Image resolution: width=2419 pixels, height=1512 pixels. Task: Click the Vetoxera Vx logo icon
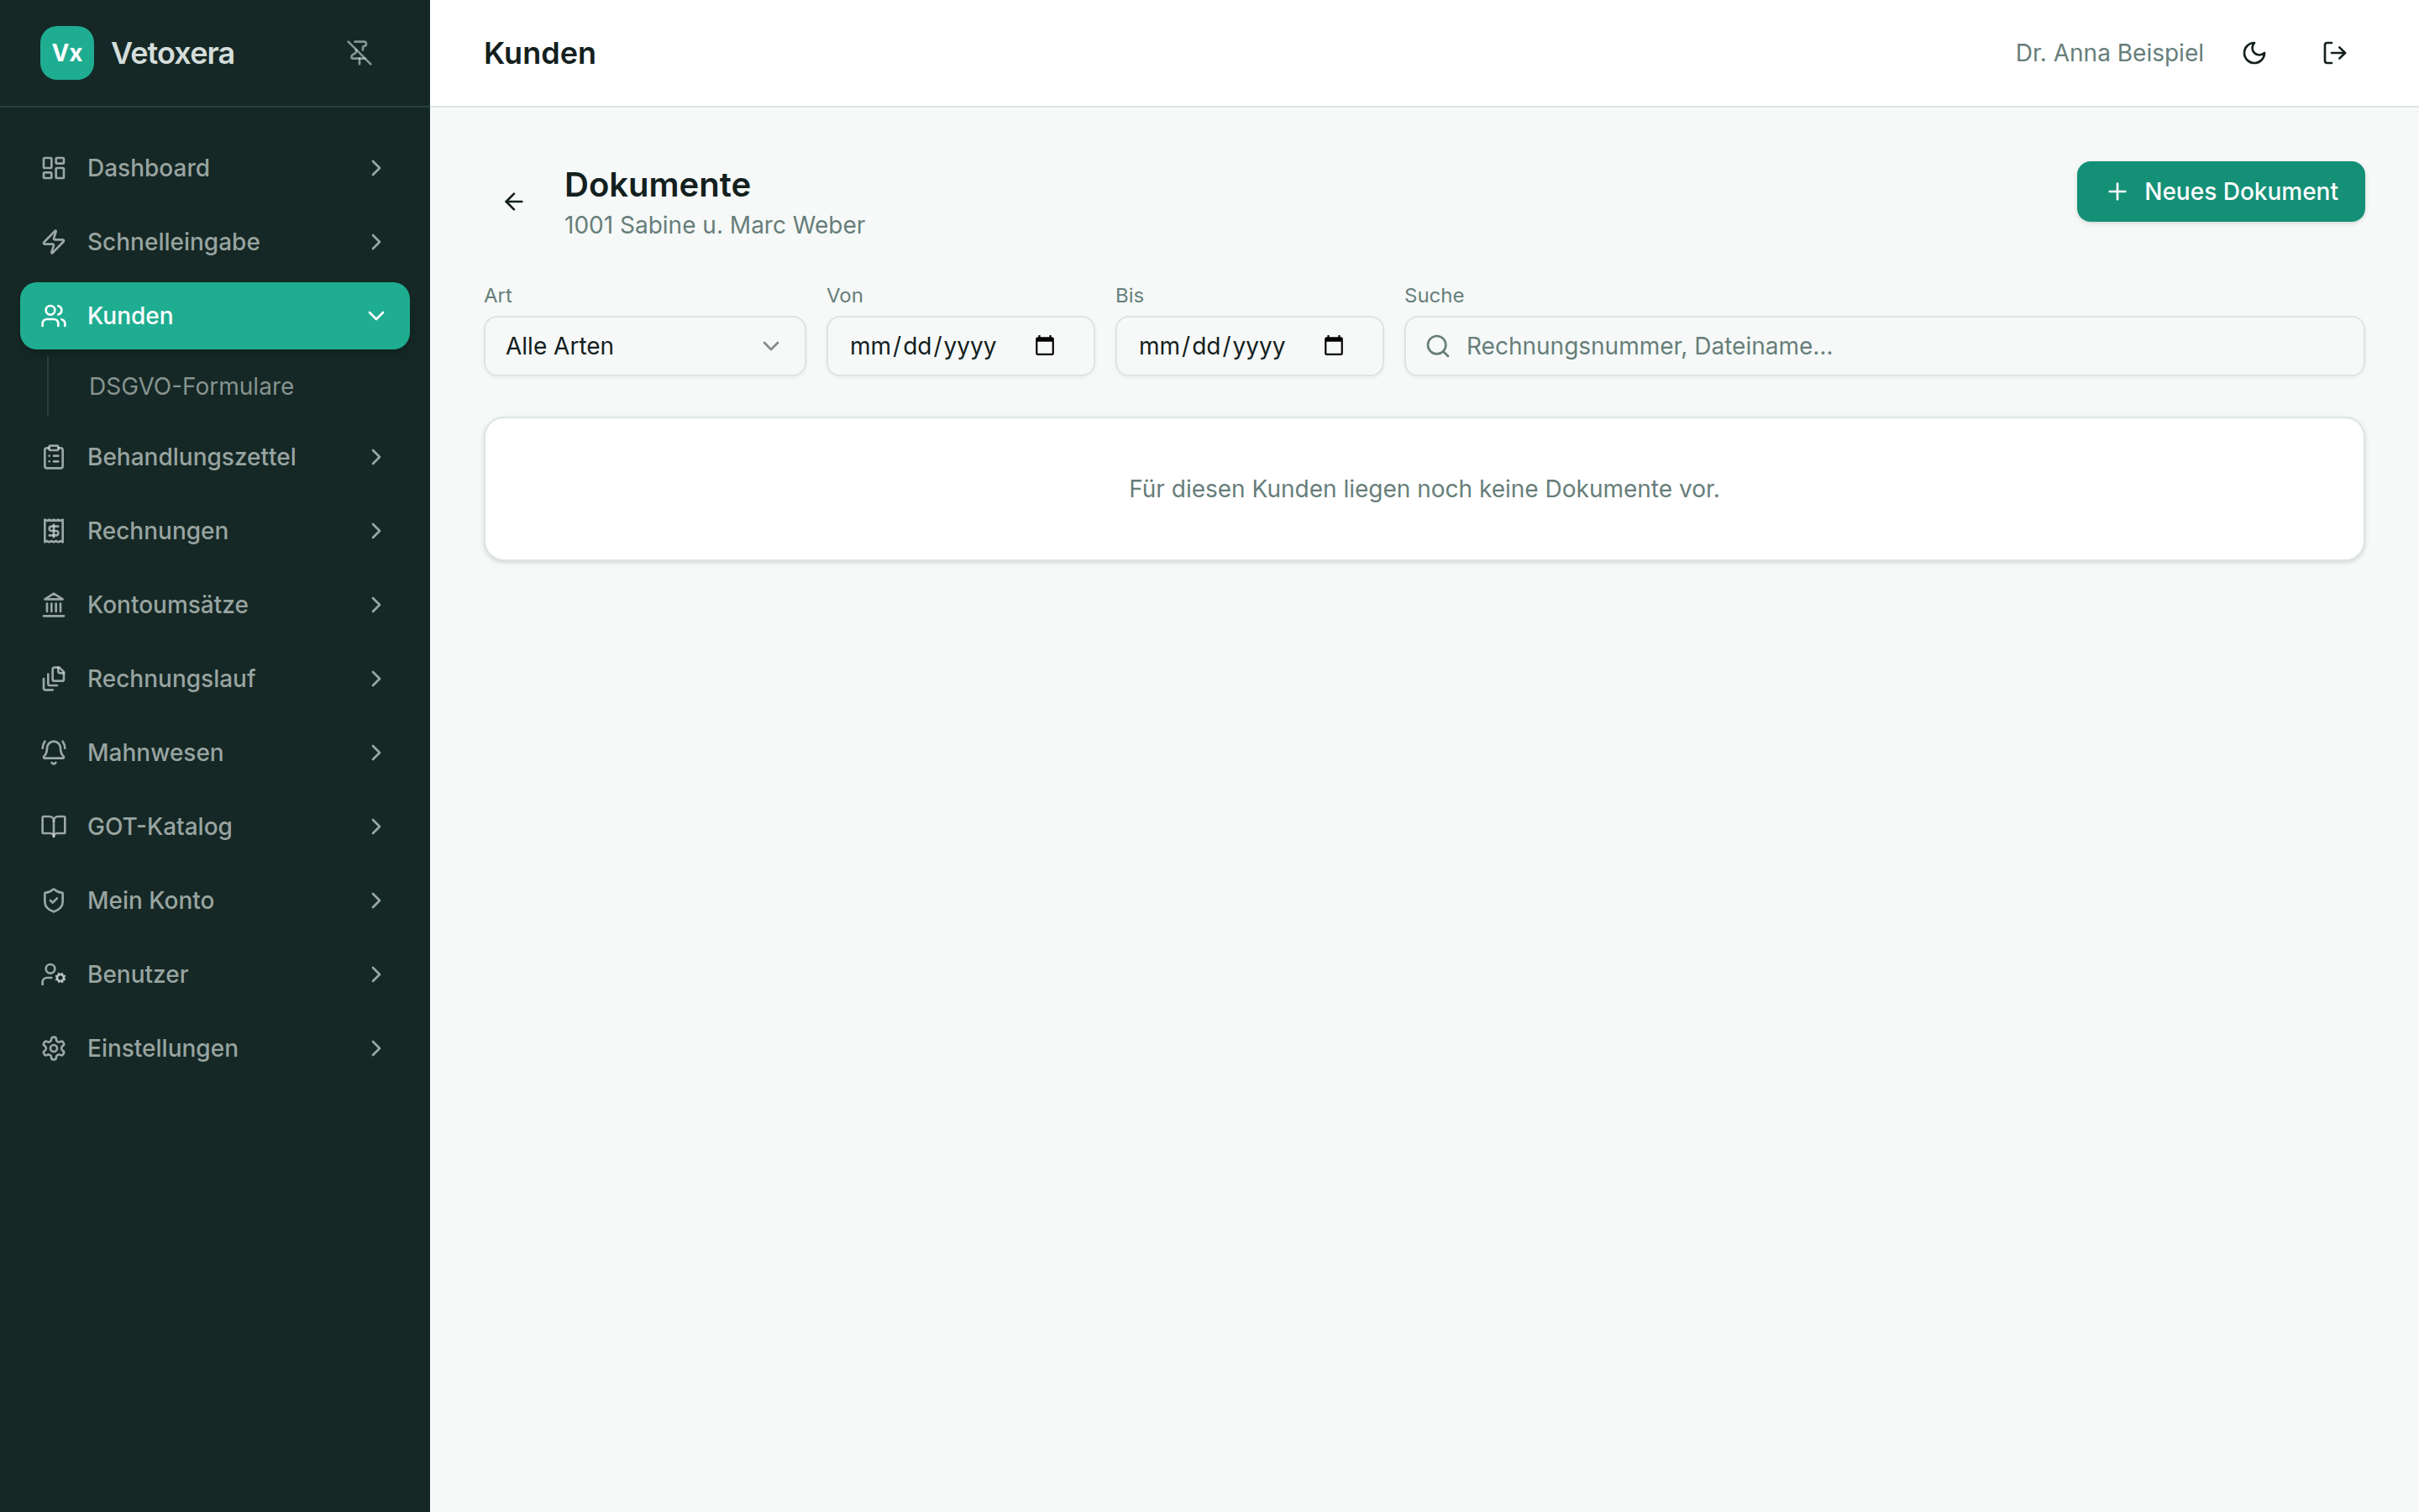67,53
